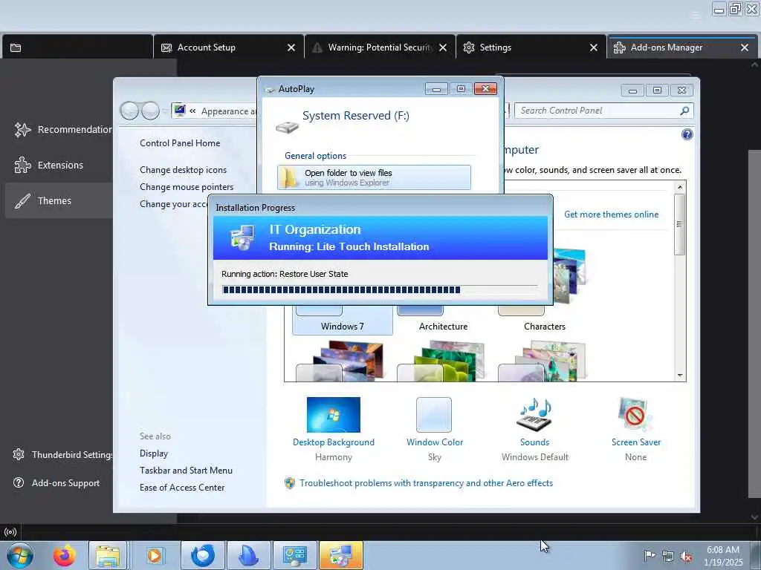Close the Account Setup tab

pos(291,47)
